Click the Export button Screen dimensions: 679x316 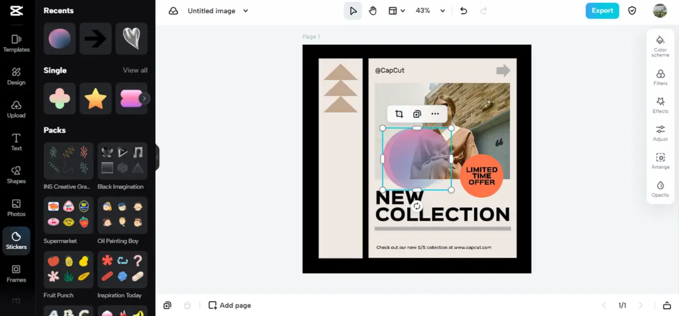pyautogui.click(x=602, y=11)
